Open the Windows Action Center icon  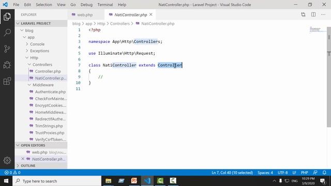click(x=323, y=181)
